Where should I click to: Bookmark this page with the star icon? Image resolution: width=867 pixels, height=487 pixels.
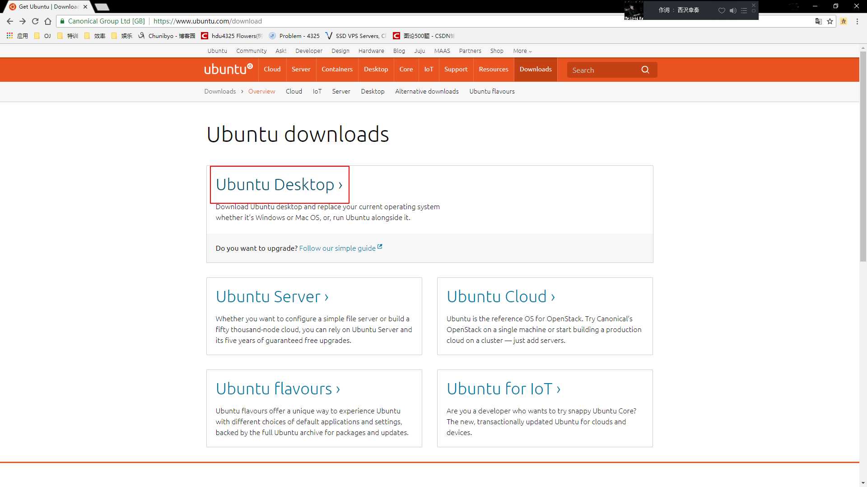coord(830,21)
